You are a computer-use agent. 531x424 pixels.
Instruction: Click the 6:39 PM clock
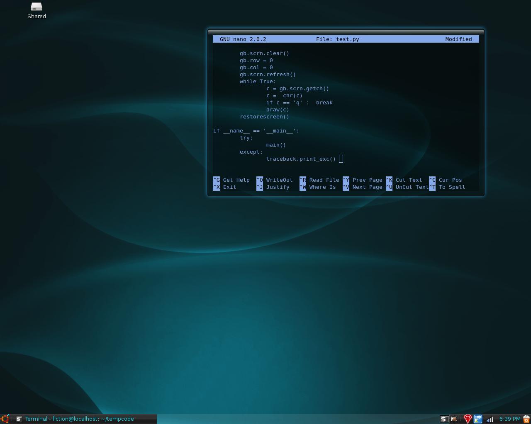click(x=510, y=419)
